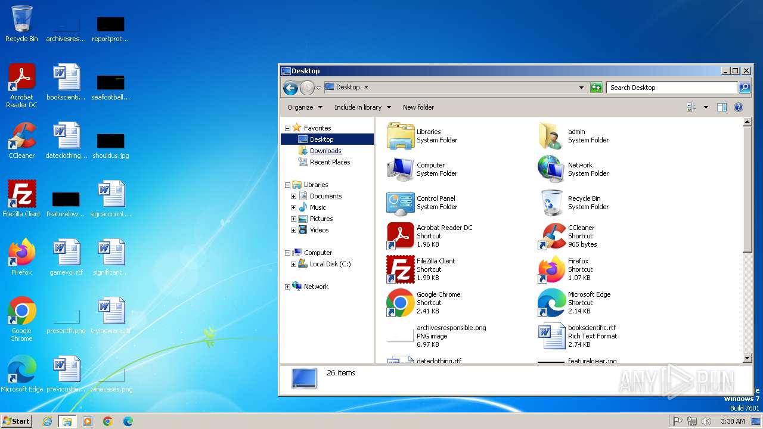Expand the Pictures library node
763x429 pixels.
293,219
